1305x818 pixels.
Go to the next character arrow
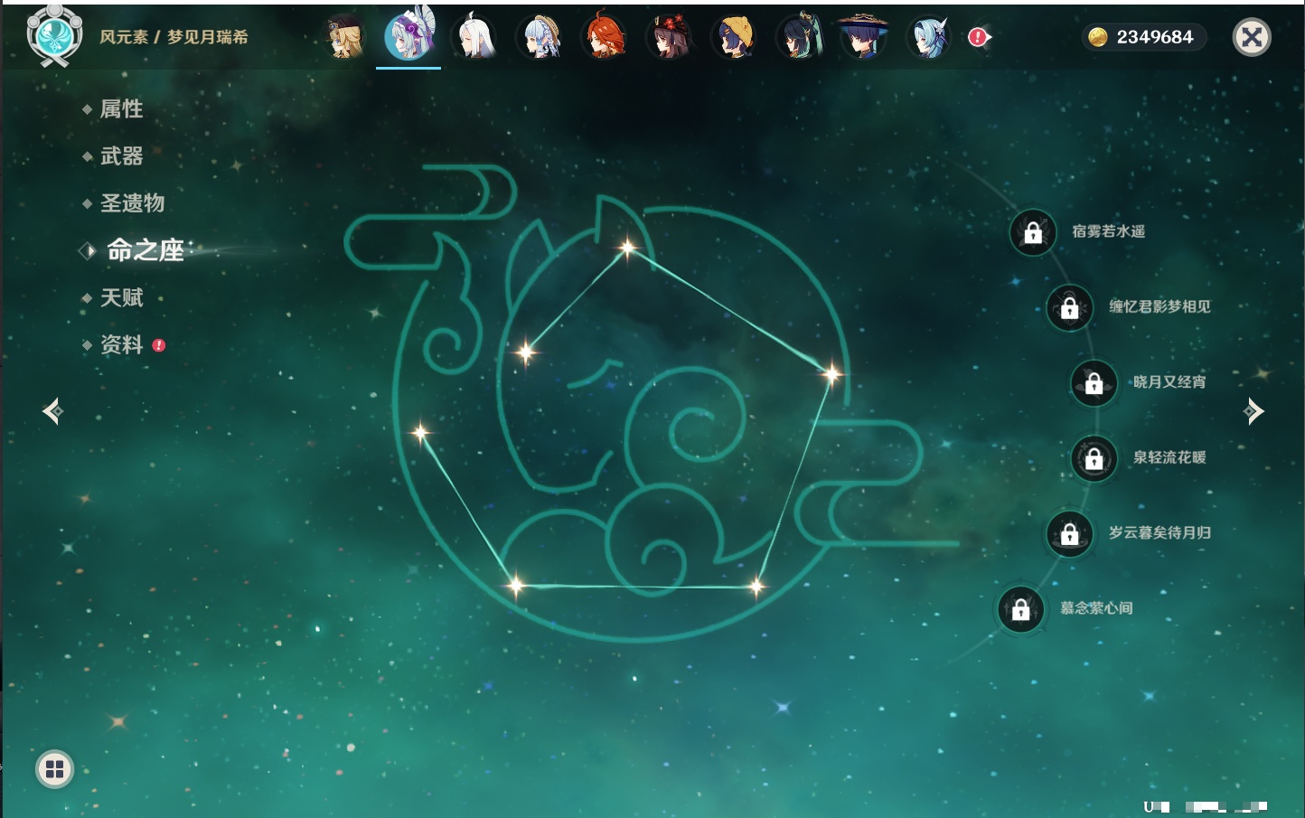1254,411
